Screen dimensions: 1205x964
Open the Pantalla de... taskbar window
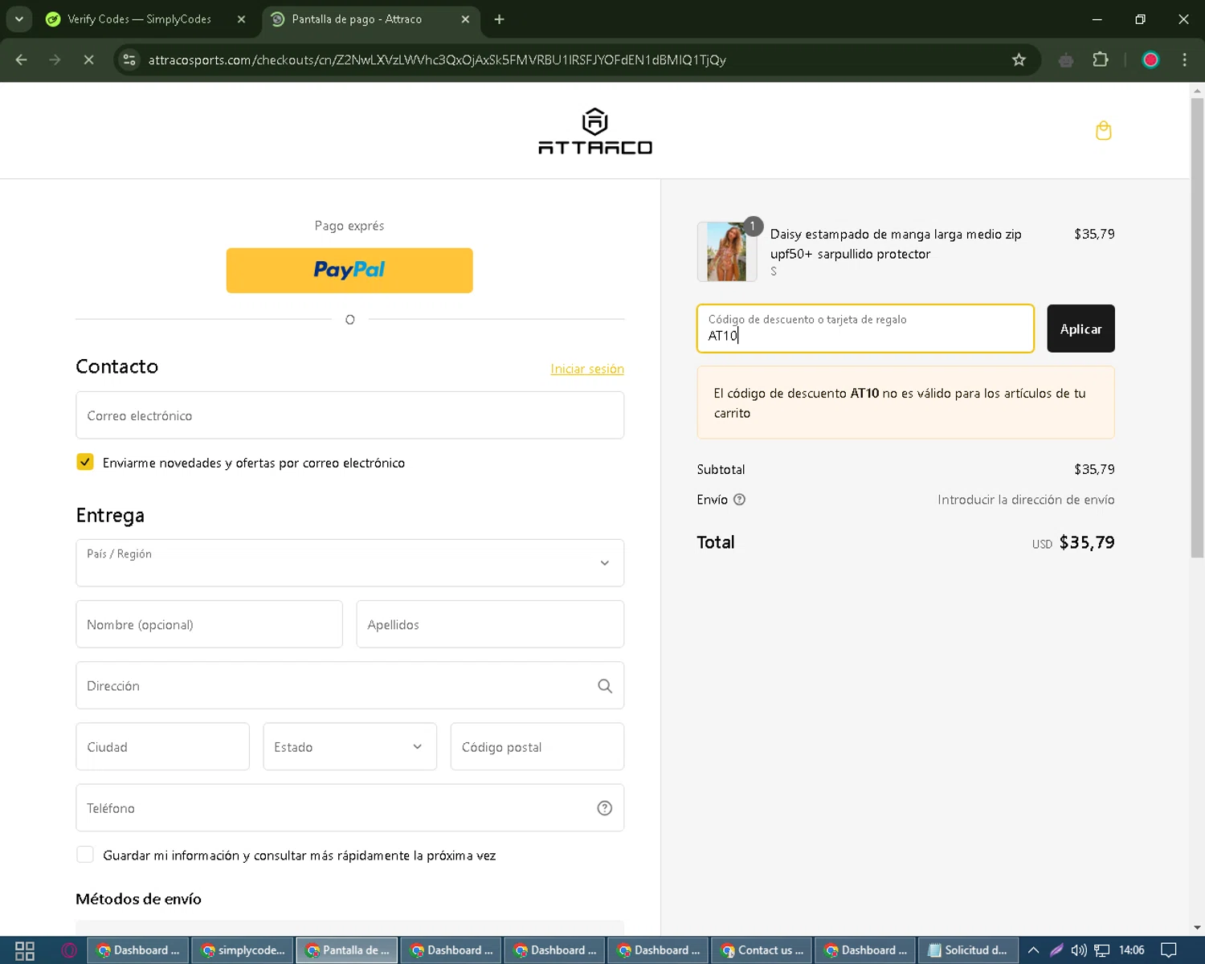click(x=347, y=950)
